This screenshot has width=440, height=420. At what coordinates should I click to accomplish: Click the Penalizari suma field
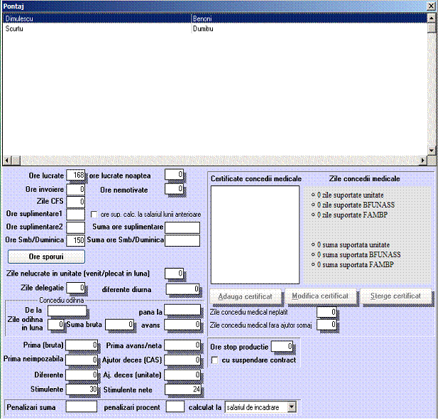click(x=81, y=406)
